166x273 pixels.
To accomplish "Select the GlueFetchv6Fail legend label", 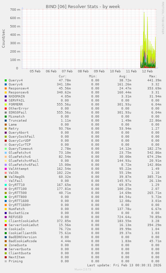I will click(24, 165).
